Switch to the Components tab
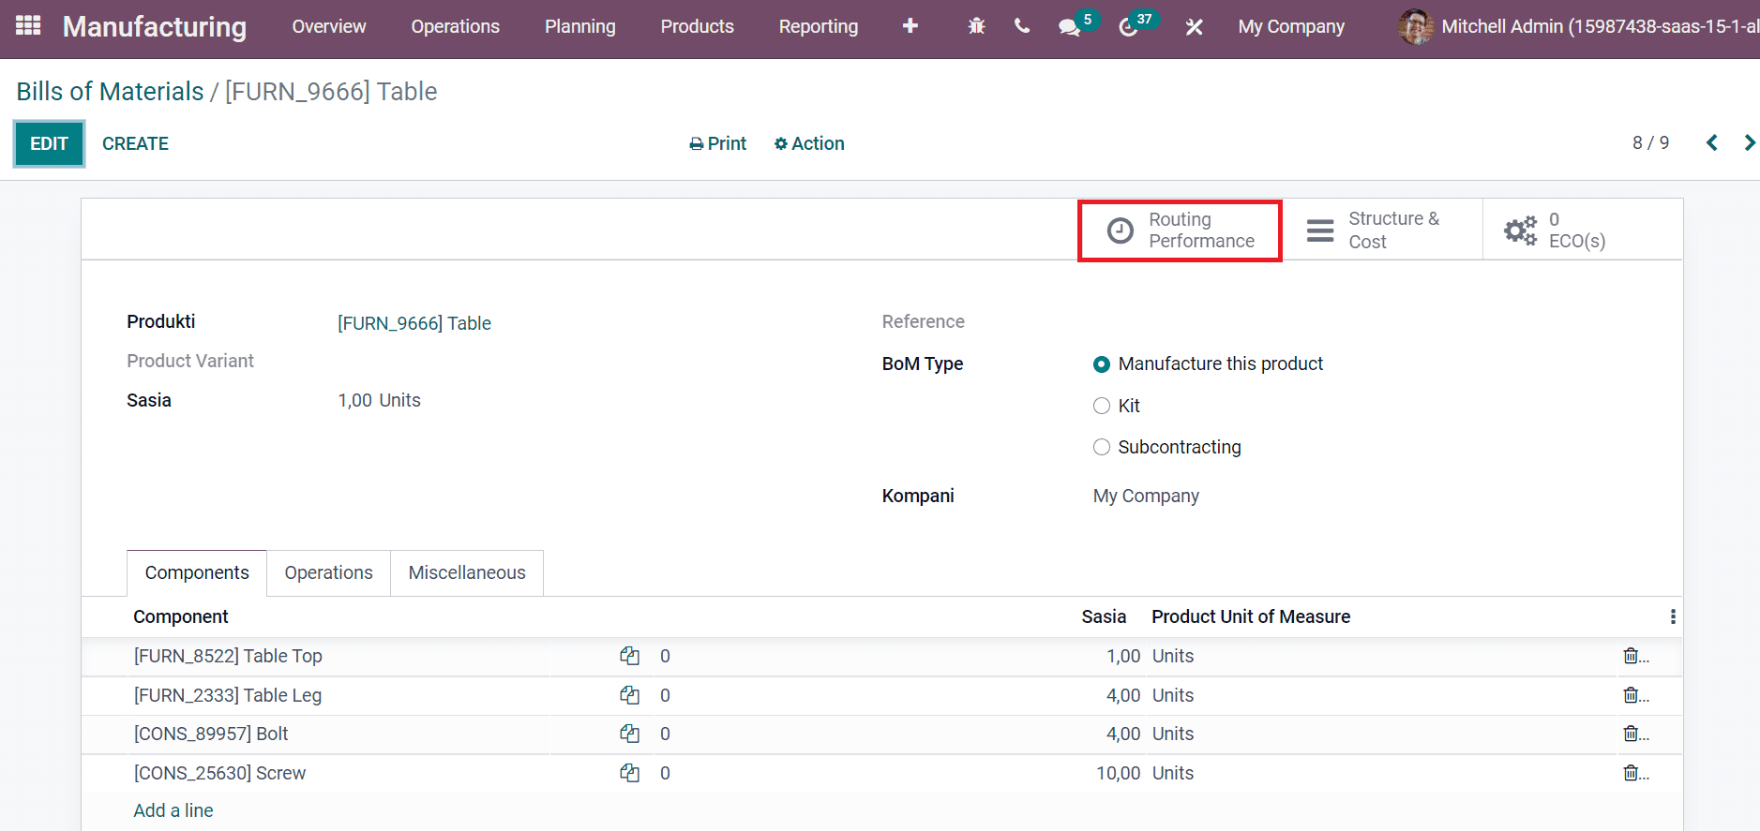Screen dimensions: 1760x831 pyautogui.click(x=197, y=572)
